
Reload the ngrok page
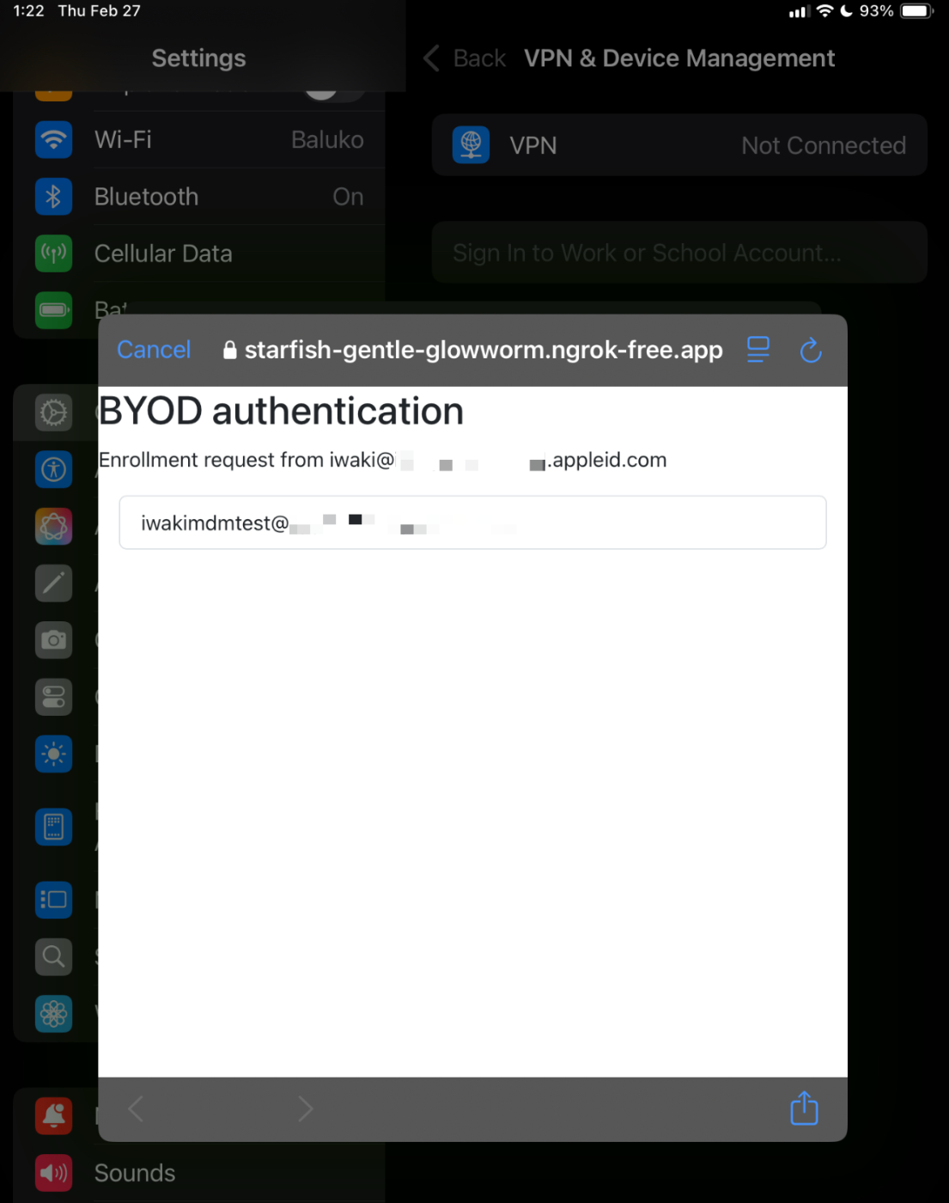811,350
